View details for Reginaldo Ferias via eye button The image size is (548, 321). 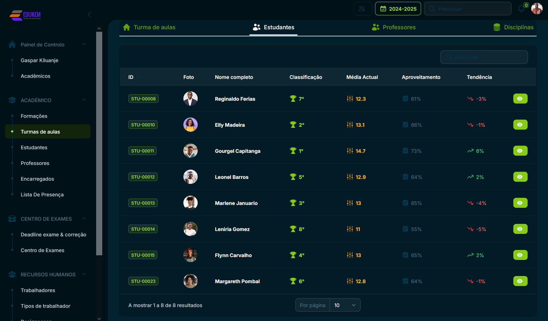(x=520, y=99)
